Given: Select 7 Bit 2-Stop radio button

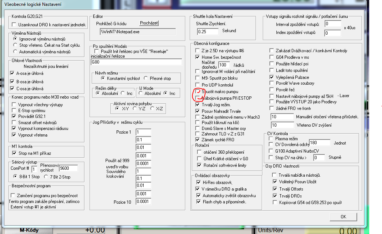Looking at the screenshot, I should click(x=46, y=177).
